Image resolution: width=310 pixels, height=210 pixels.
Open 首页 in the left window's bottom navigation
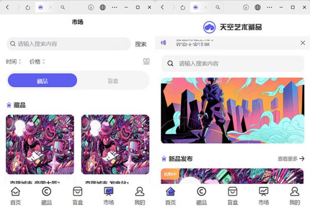pyautogui.click(x=16, y=195)
